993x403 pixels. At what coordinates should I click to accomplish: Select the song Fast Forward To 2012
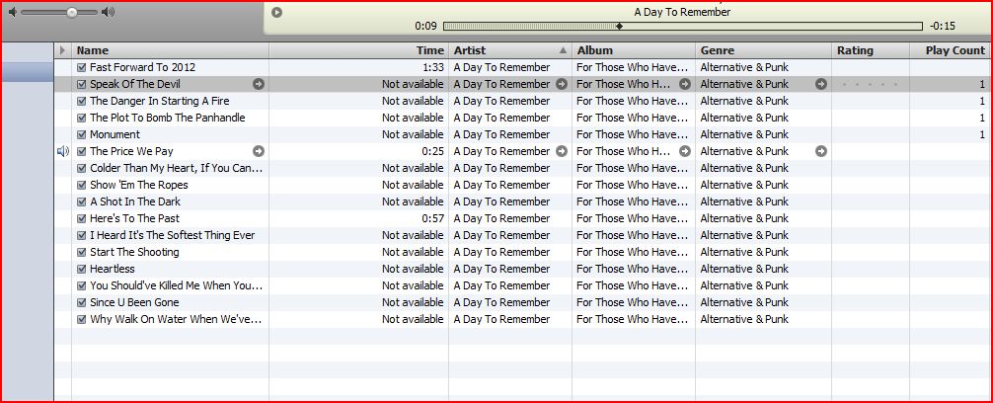point(142,67)
